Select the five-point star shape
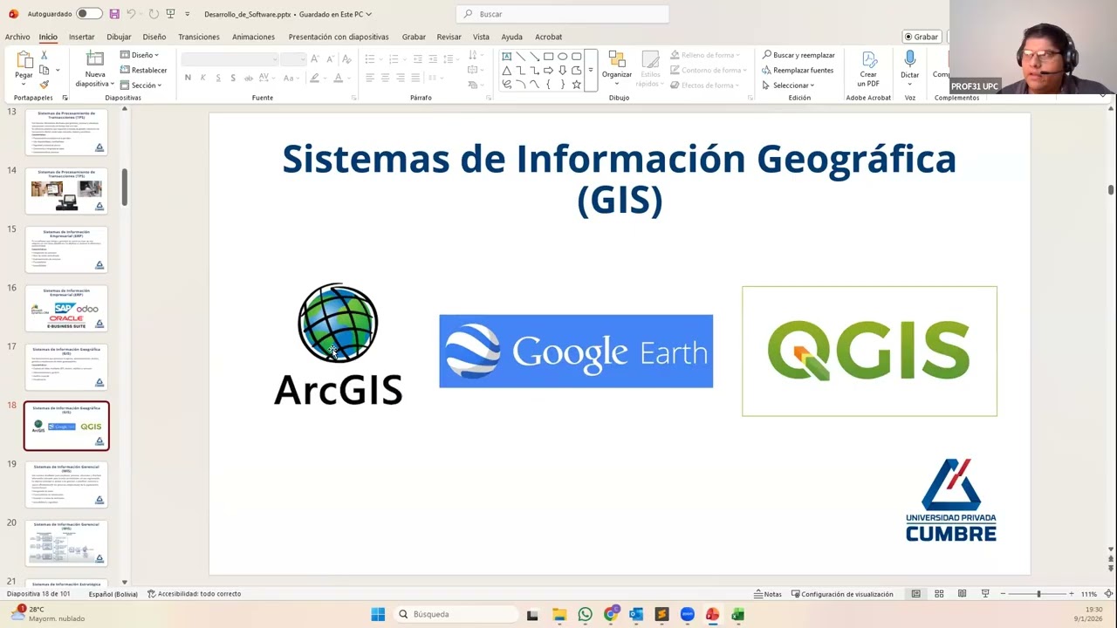The height and width of the screenshot is (628, 1117). (x=576, y=85)
